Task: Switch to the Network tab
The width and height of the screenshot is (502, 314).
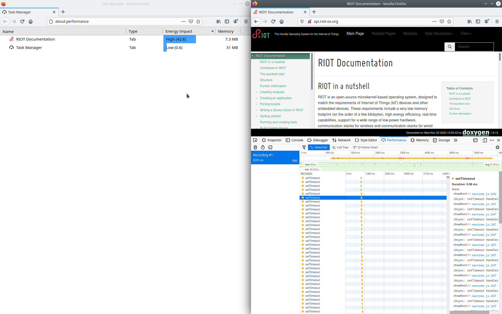Action: (341, 140)
